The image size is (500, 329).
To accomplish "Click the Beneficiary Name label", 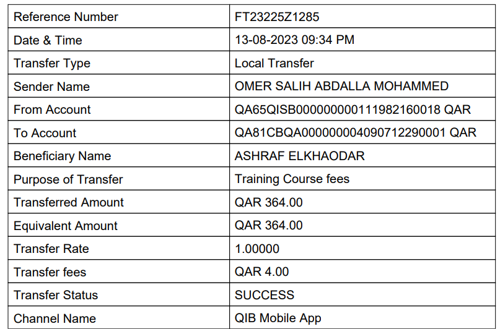I will pyautogui.click(x=62, y=156).
